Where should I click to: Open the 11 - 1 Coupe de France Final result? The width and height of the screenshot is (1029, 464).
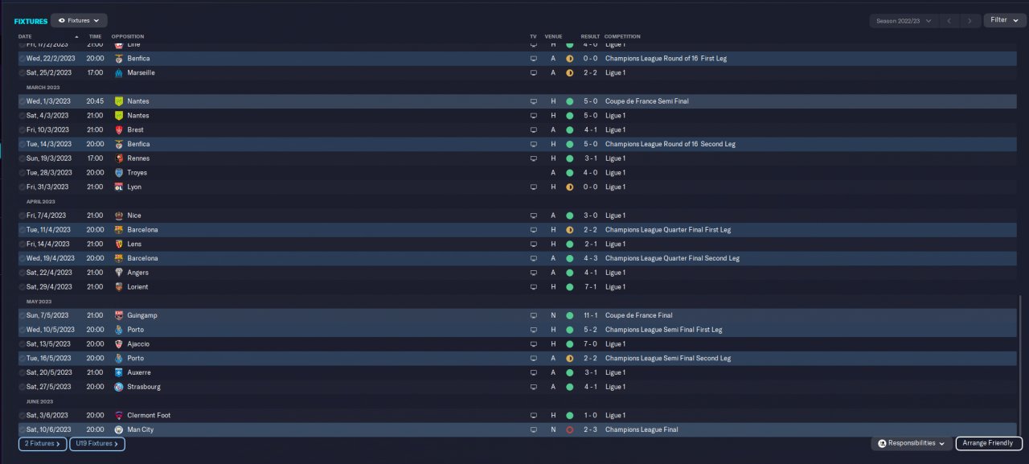coord(590,316)
